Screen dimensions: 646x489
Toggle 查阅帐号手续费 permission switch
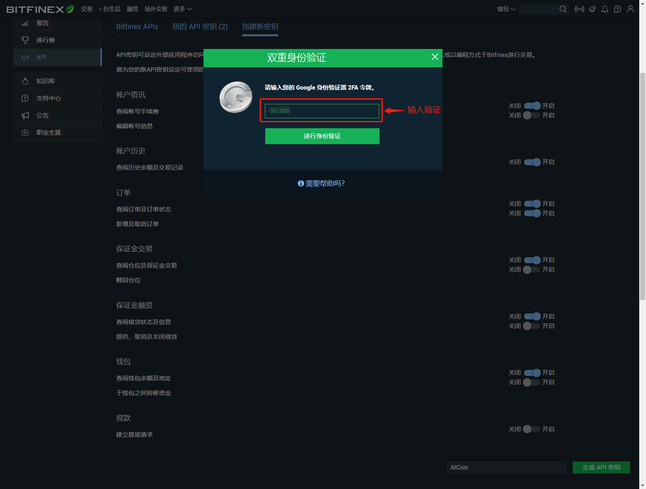(532, 106)
